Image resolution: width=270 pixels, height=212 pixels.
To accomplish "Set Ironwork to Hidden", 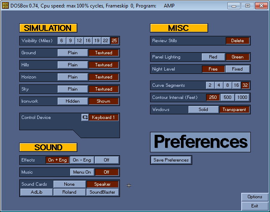I will 73,101.
